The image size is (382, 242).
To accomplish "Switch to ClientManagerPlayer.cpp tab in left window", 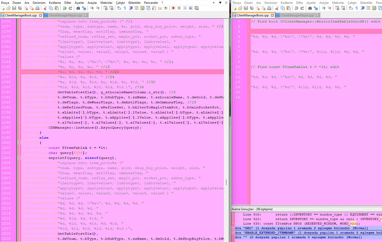I will pos(65,15).
